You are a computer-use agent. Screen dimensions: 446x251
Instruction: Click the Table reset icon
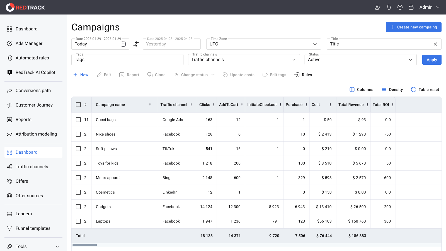point(414,90)
